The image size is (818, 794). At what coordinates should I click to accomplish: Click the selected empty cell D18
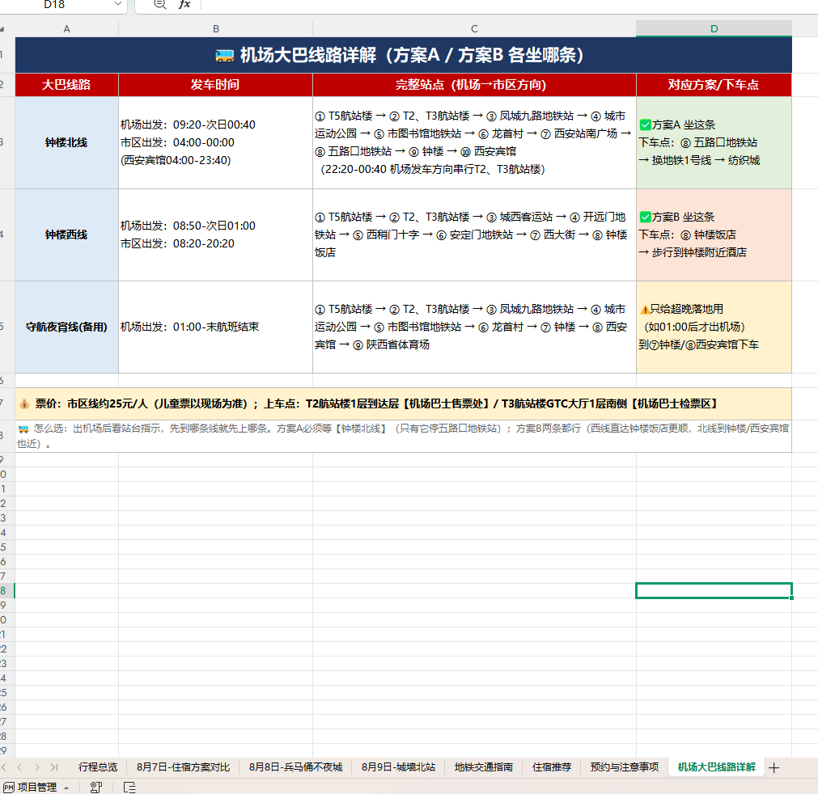pos(714,591)
